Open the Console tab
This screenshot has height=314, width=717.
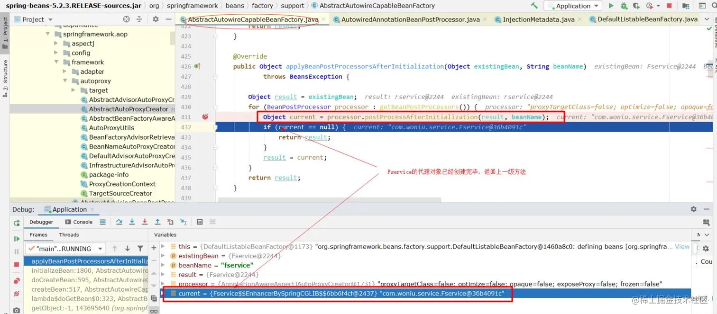(79, 222)
